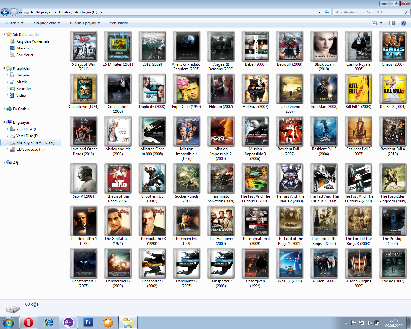Select Zodiac (2007) folder icon
Viewport: 411px width, 329px height.
393,263
